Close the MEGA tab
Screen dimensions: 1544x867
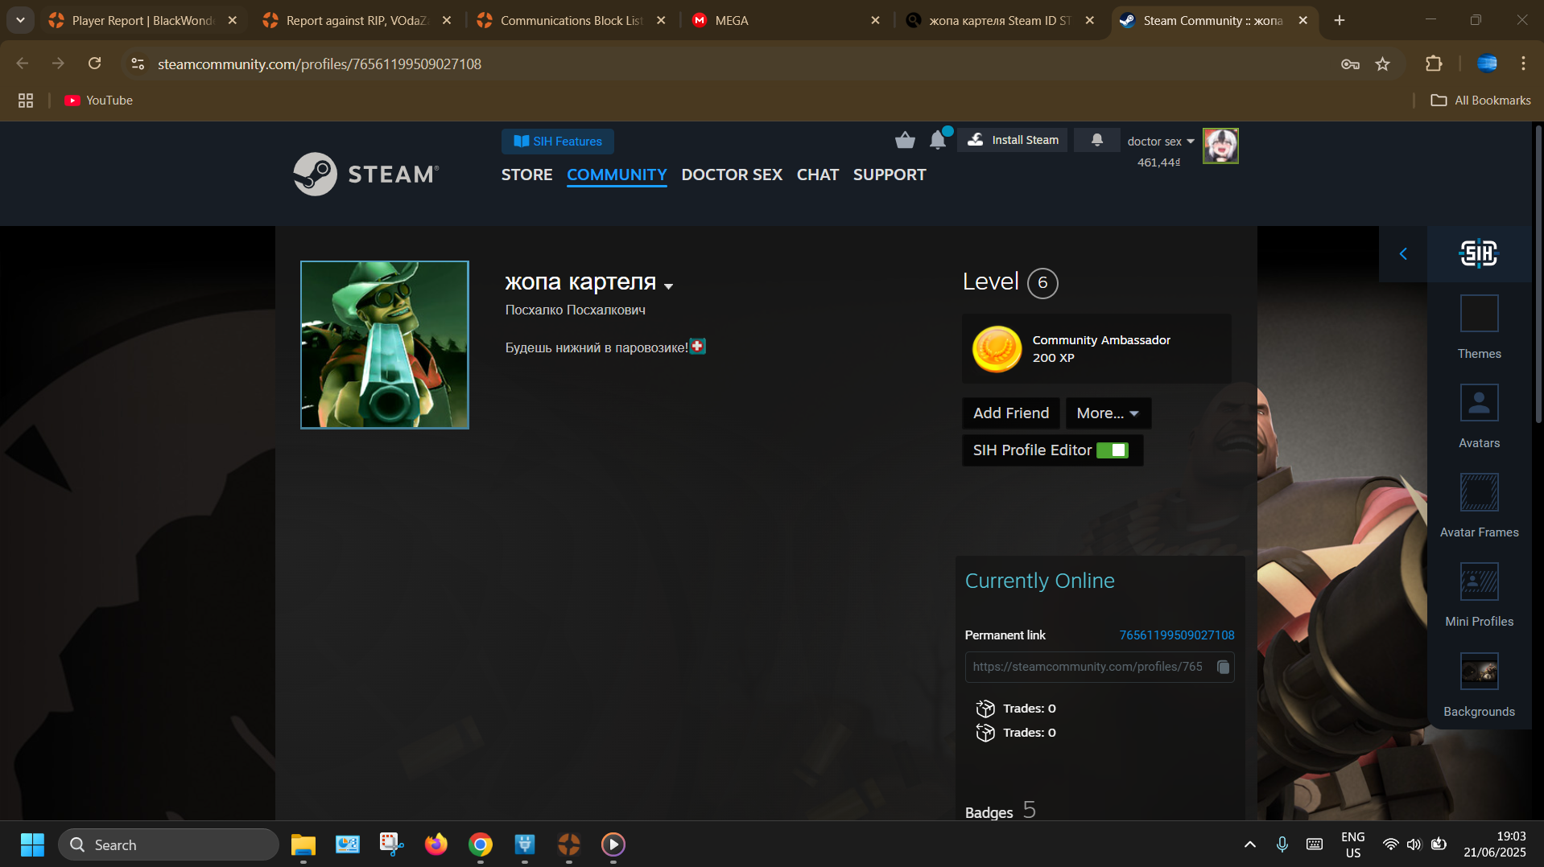click(x=875, y=21)
